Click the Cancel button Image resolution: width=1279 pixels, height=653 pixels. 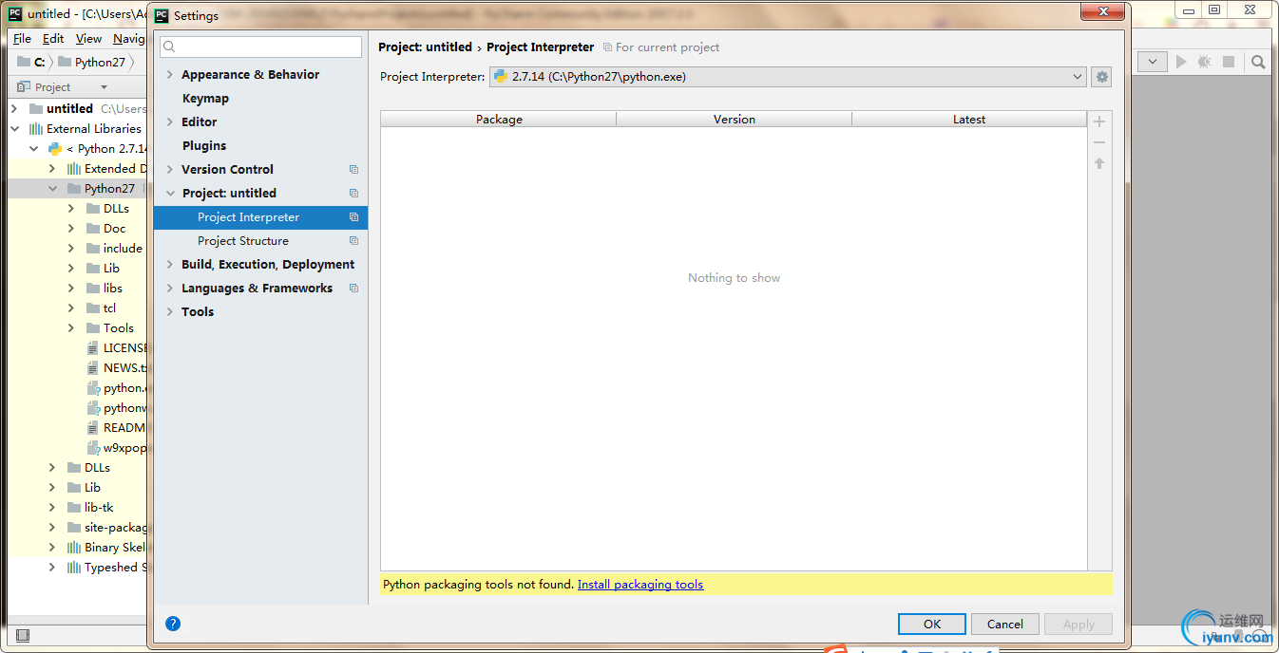[1005, 624]
